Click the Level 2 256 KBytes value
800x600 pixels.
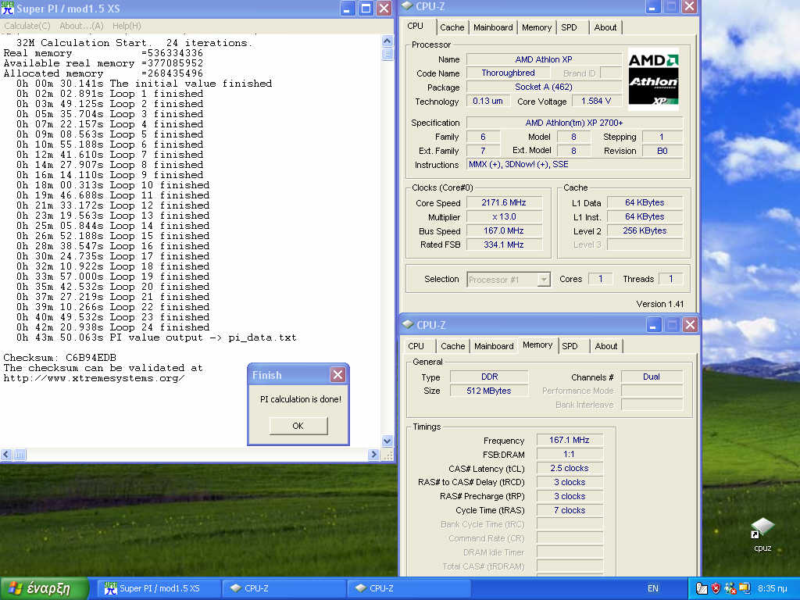(645, 230)
